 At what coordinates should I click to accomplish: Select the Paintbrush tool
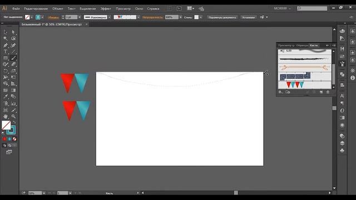tap(13, 58)
